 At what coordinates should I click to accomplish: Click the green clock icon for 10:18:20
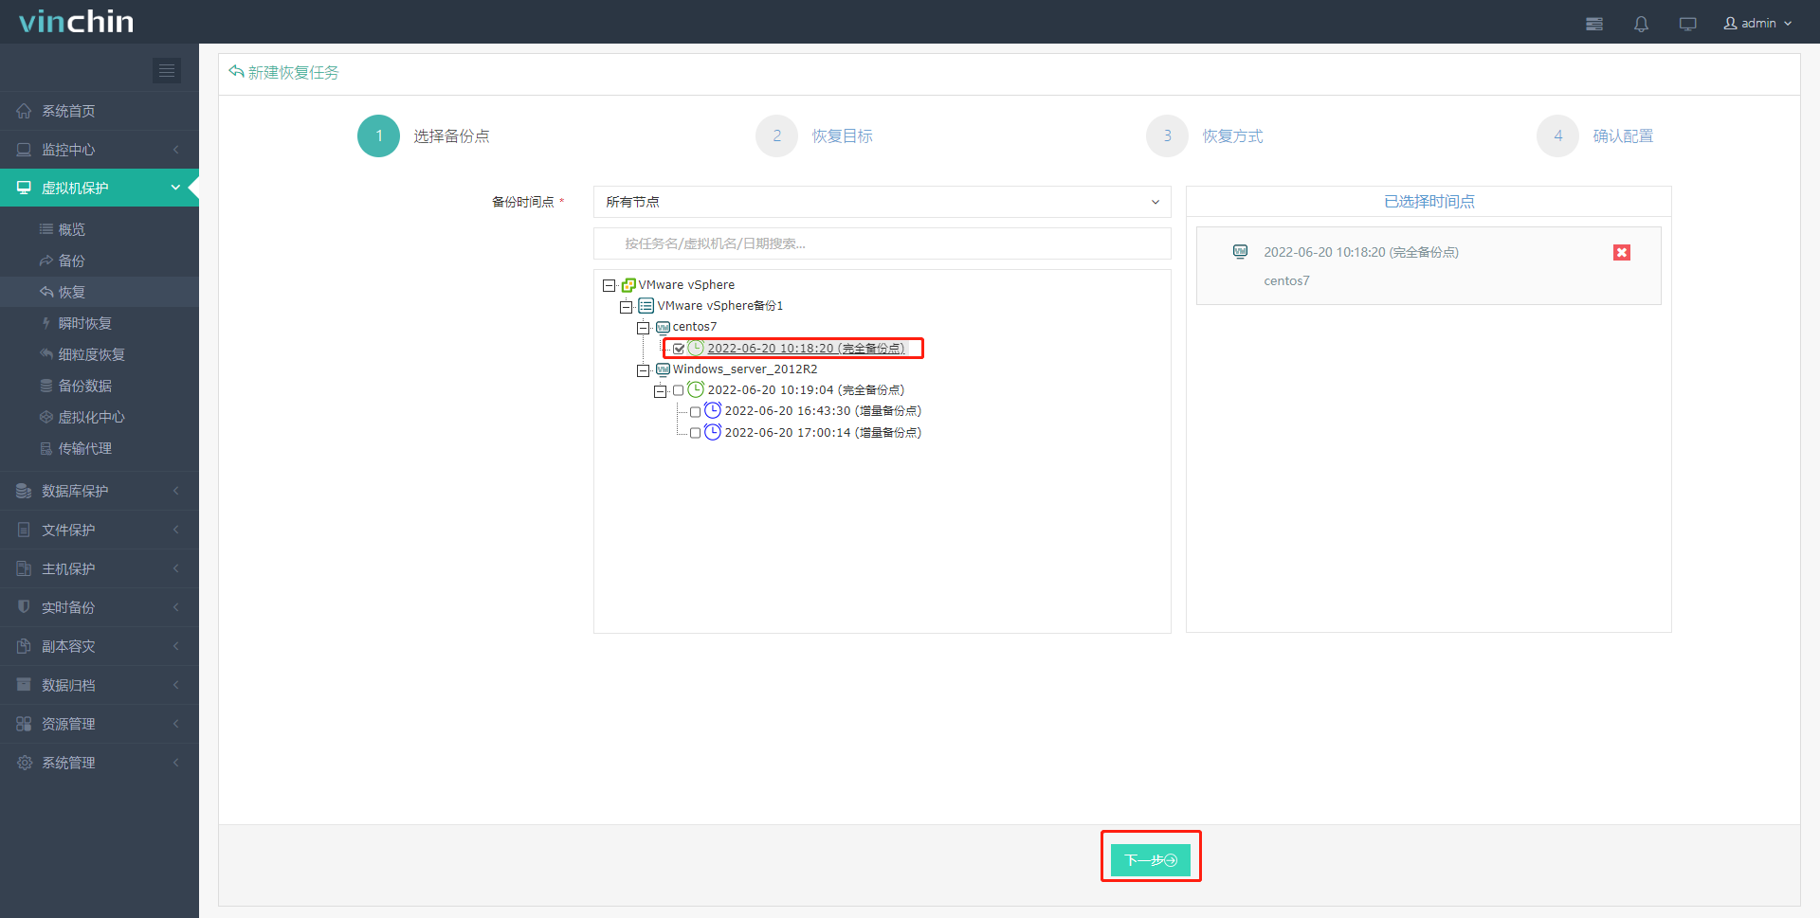click(x=696, y=348)
